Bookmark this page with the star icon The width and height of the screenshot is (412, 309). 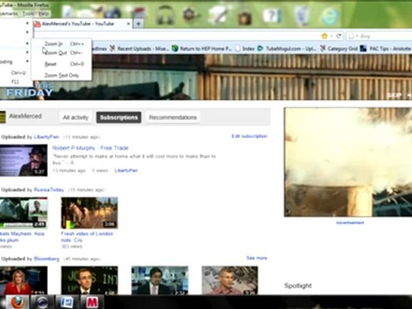click(x=324, y=36)
